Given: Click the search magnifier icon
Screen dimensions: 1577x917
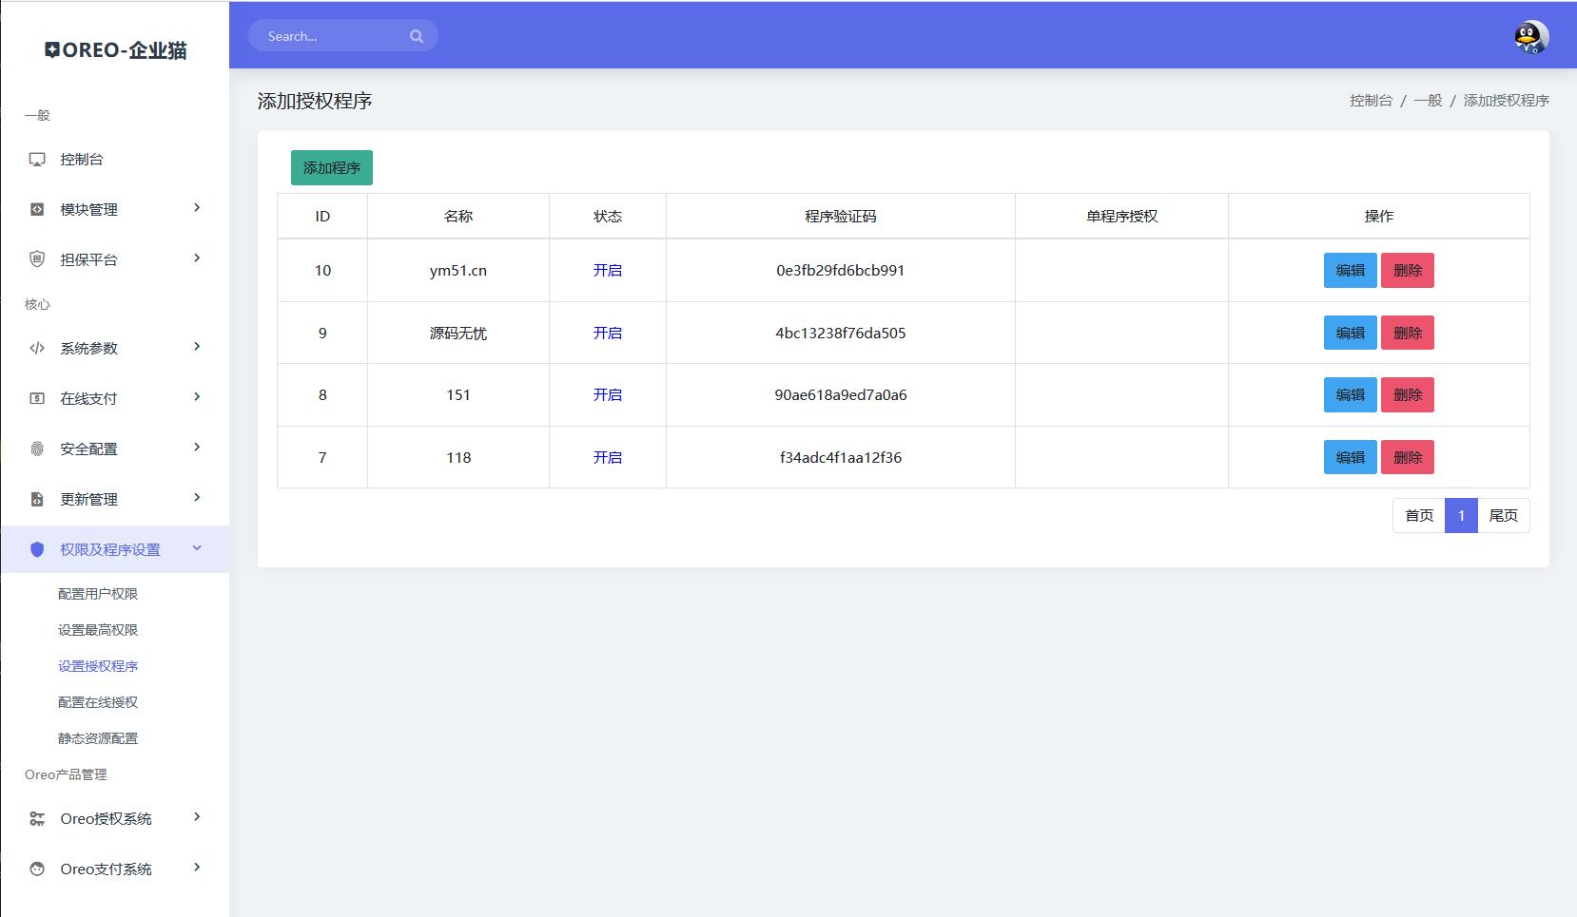Looking at the screenshot, I should (417, 35).
